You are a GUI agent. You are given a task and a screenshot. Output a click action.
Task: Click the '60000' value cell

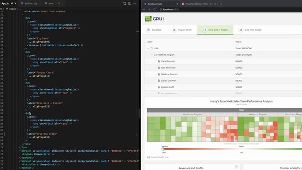(x=239, y=68)
